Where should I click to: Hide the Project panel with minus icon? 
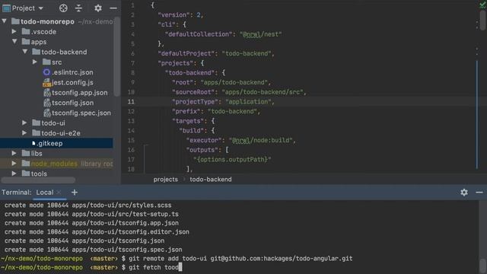(113, 8)
